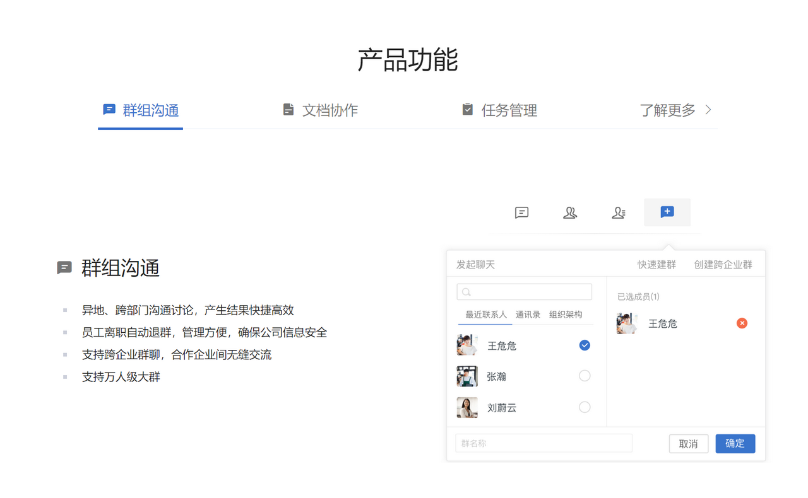
Task: Click the 取消 button
Action: pos(689,444)
